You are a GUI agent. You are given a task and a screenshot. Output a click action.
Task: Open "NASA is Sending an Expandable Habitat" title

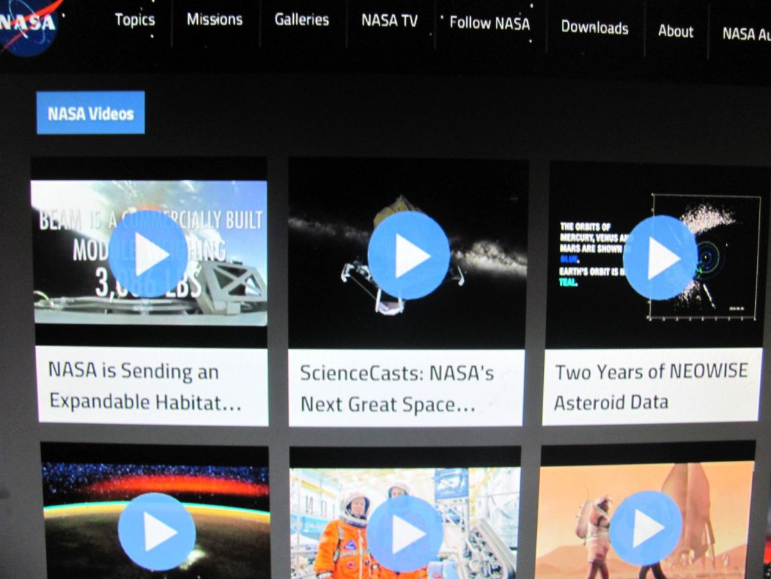click(x=146, y=386)
